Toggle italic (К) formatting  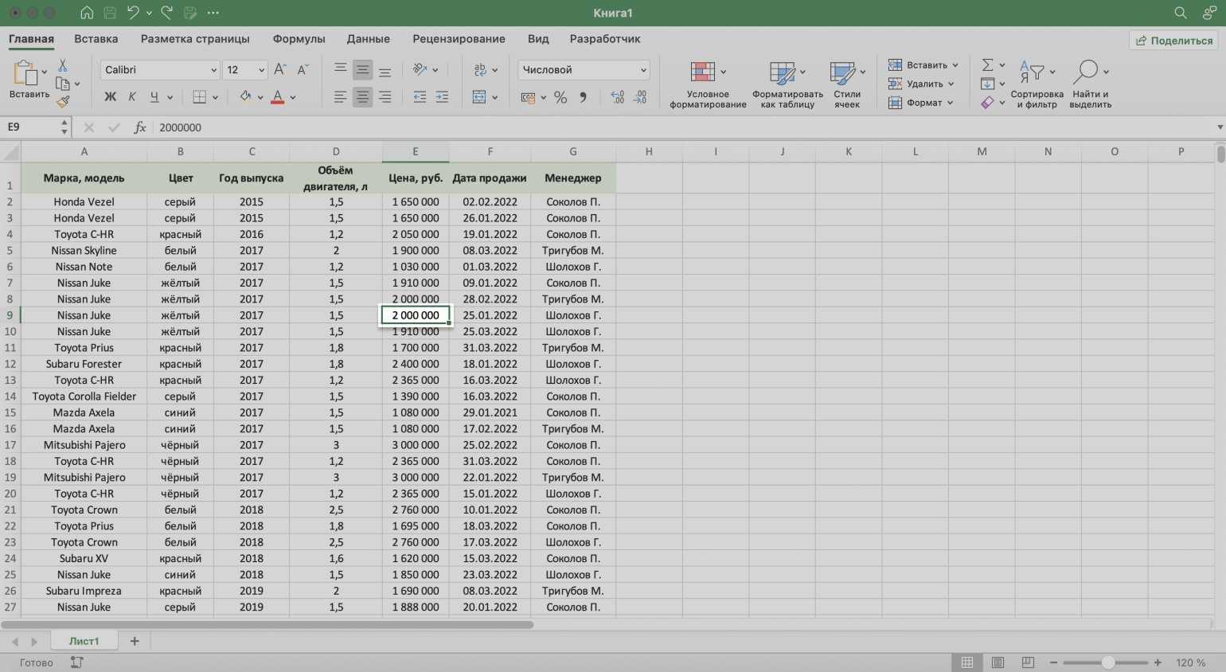pyautogui.click(x=132, y=97)
